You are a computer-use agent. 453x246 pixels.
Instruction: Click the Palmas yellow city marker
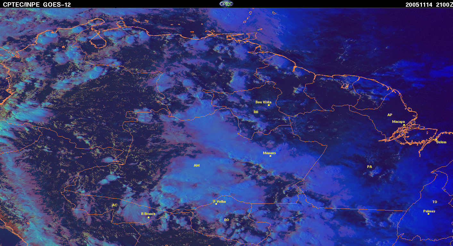(428, 214)
